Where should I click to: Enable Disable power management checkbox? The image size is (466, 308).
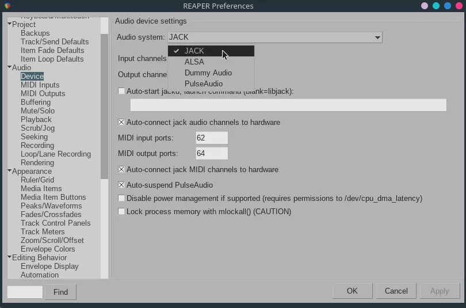point(121,198)
